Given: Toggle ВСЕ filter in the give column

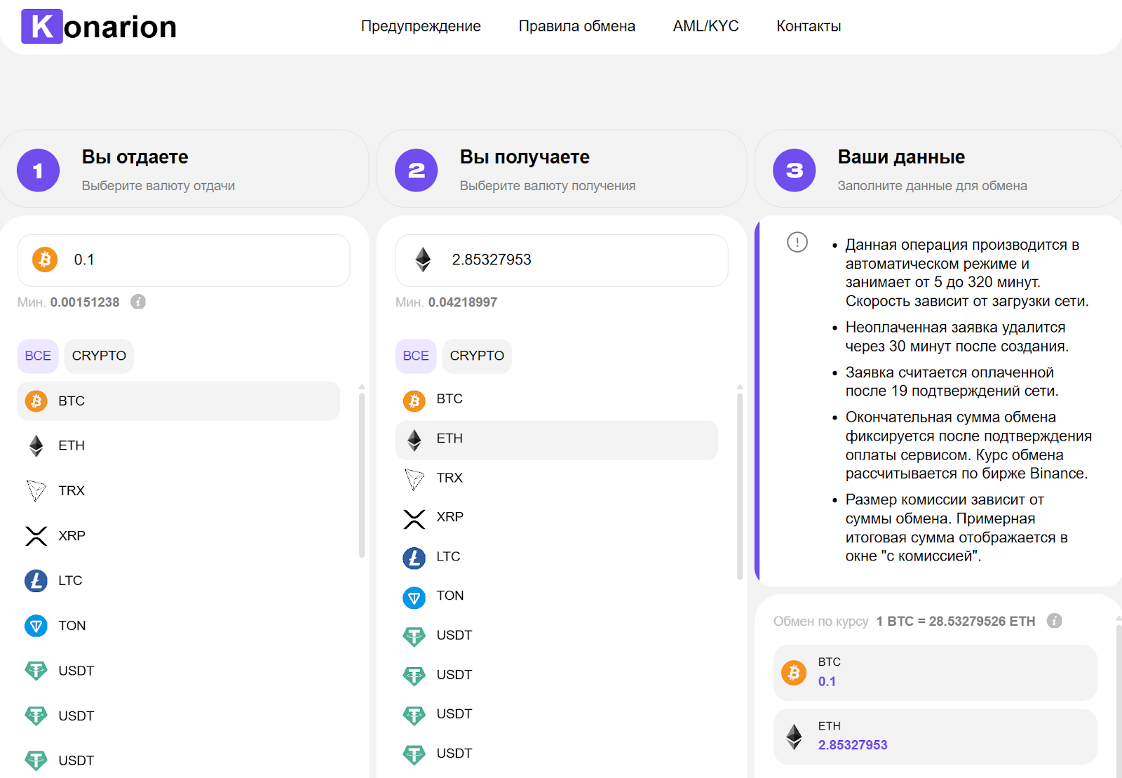Looking at the screenshot, I should tap(38, 356).
